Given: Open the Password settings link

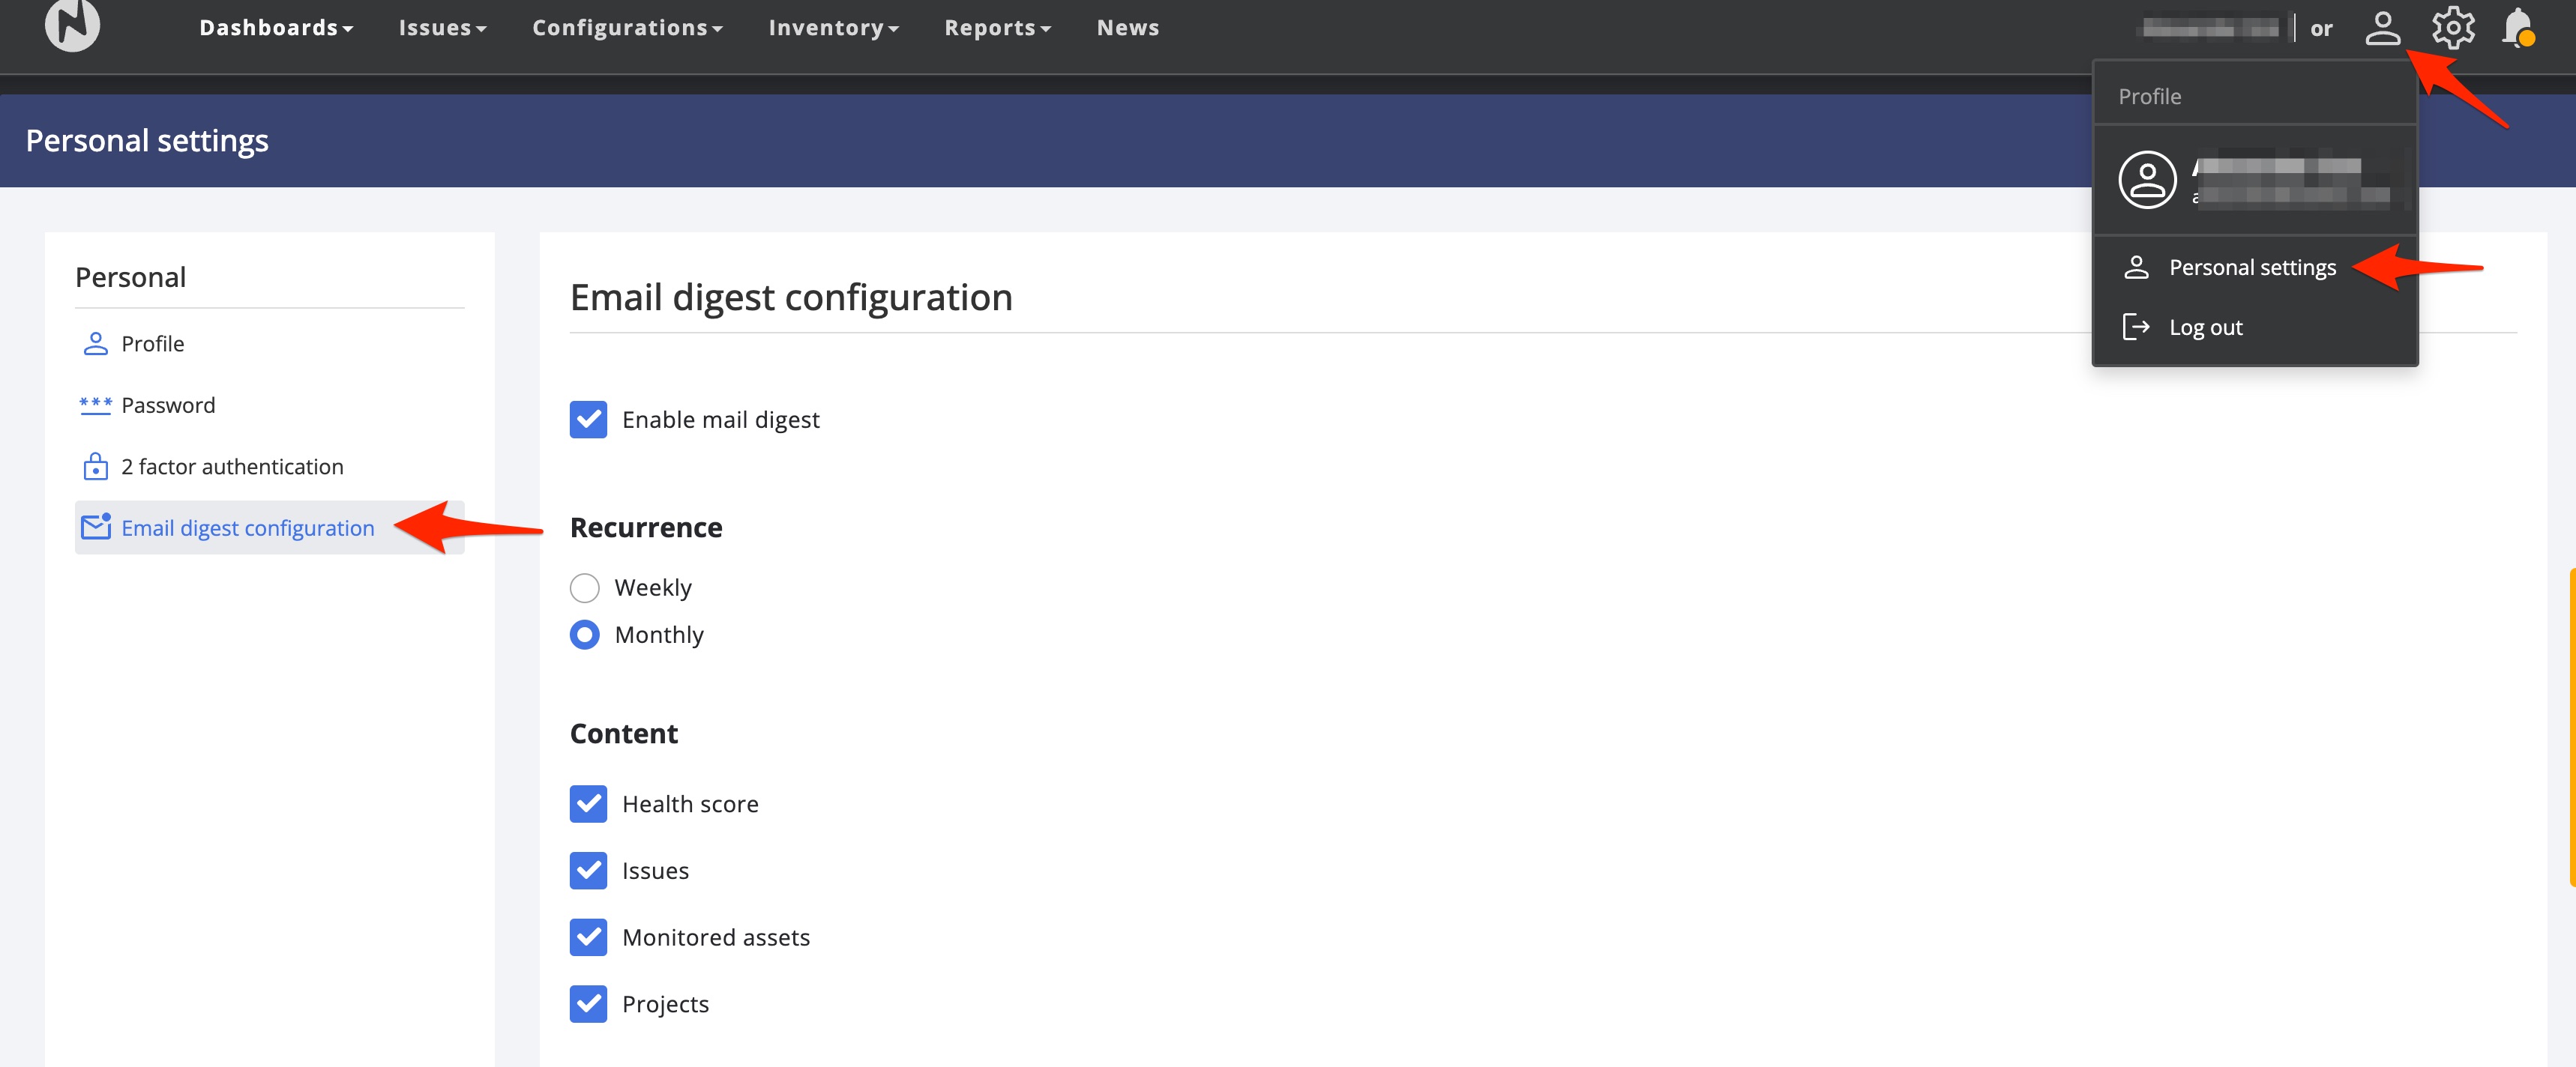Looking at the screenshot, I should pyautogui.click(x=168, y=405).
